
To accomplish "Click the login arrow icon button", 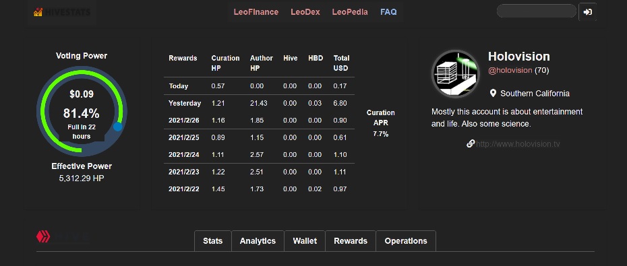I will [587, 12].
